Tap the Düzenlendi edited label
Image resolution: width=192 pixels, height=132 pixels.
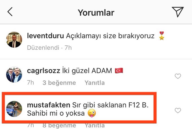(x=43, y=48)
